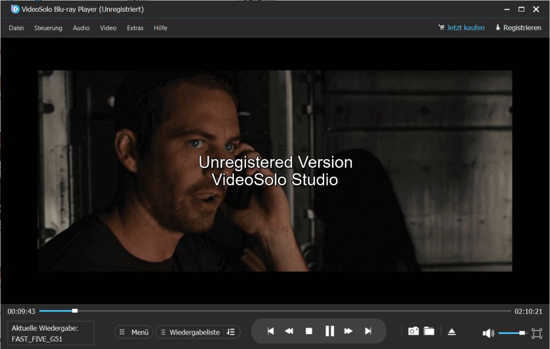The image size is (550, 349).
Task: Open the Datei menu
Action: click(x=16, y=28)
